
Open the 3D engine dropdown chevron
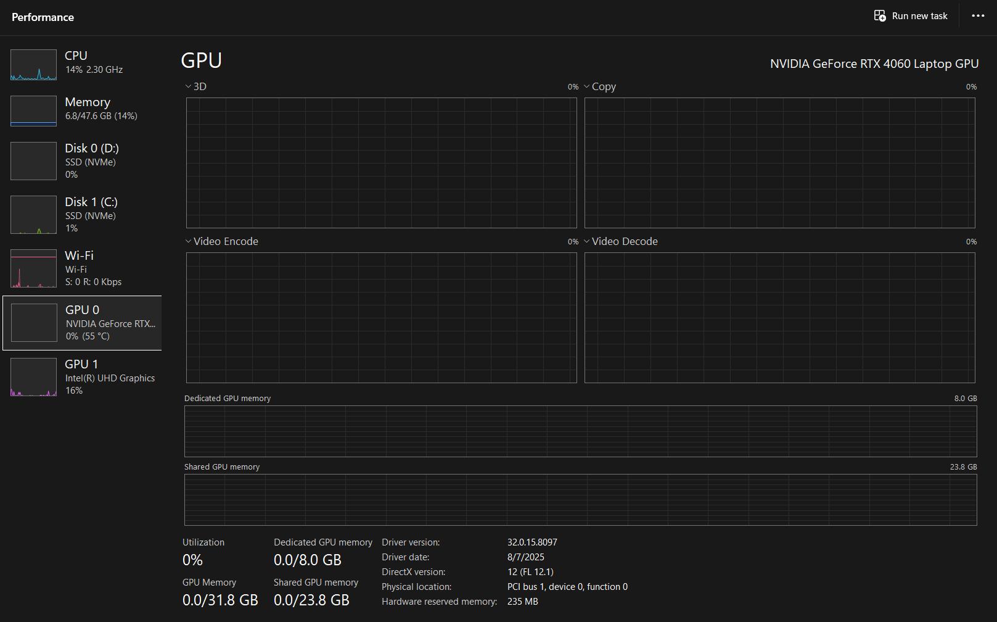coord(188,87)
